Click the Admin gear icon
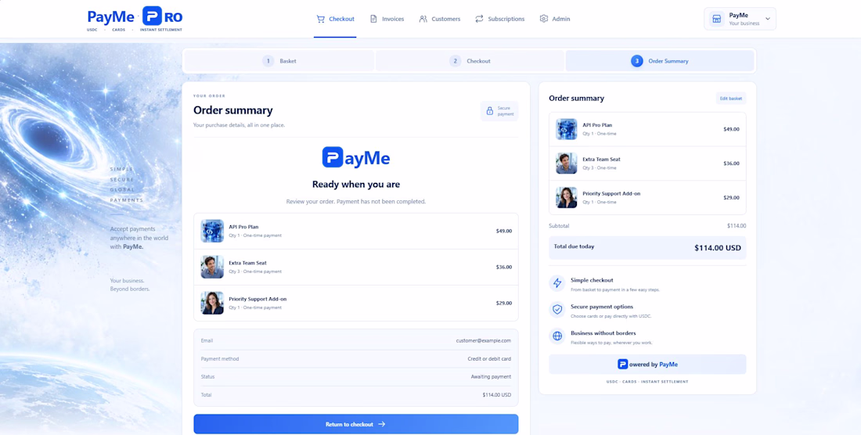The height and width of the screenshot is (435, 861). (x=544, y=19)
